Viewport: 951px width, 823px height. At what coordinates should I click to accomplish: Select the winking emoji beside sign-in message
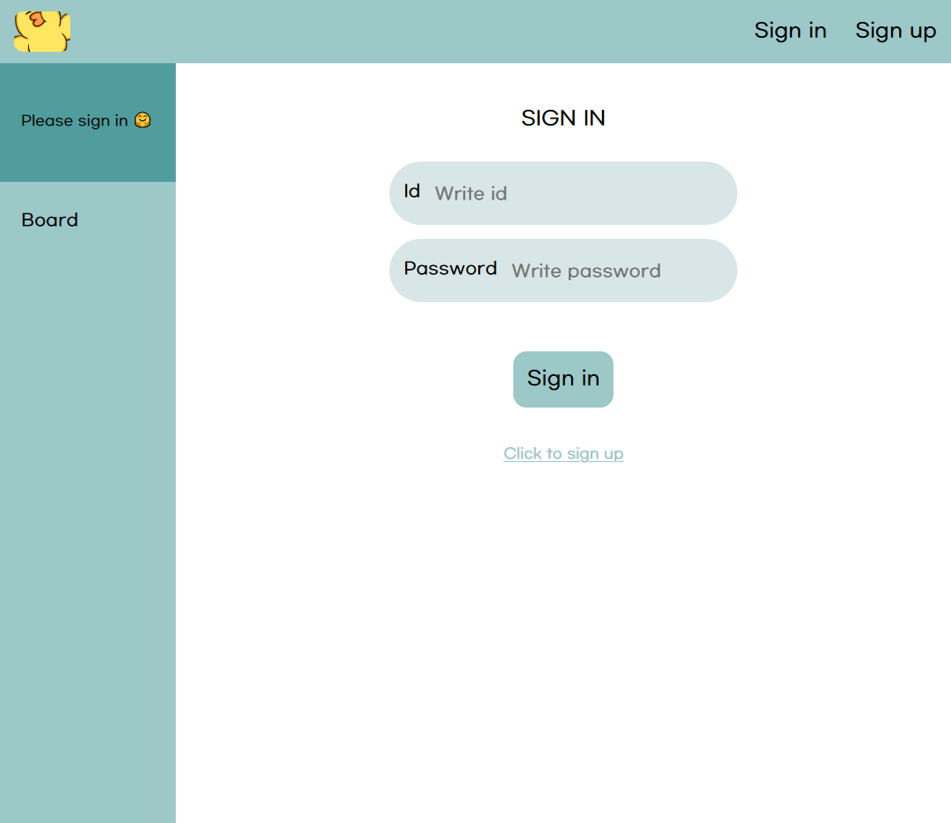pos(142,120)
